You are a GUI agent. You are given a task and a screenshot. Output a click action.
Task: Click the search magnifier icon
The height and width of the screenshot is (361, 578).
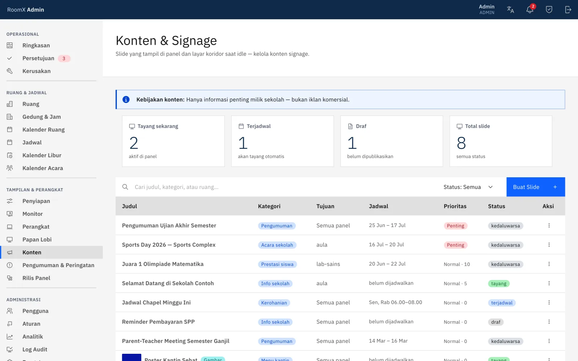(125, 187)
